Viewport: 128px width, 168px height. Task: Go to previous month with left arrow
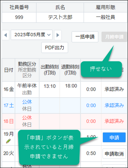[x=6, y=35]
